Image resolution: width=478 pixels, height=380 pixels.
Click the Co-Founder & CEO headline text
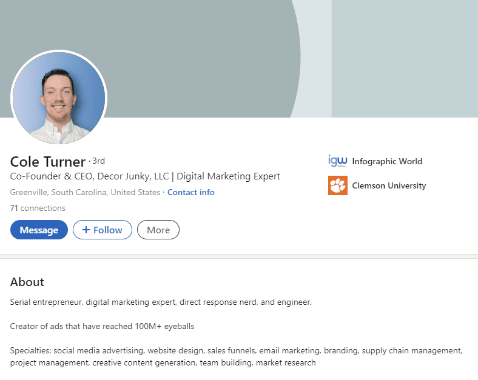(145, 176)
